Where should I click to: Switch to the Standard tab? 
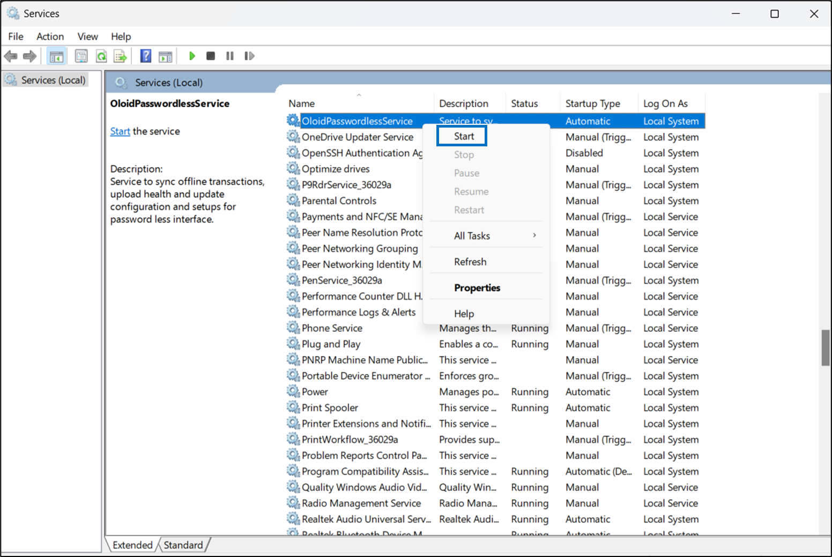(x=183, y=545)
